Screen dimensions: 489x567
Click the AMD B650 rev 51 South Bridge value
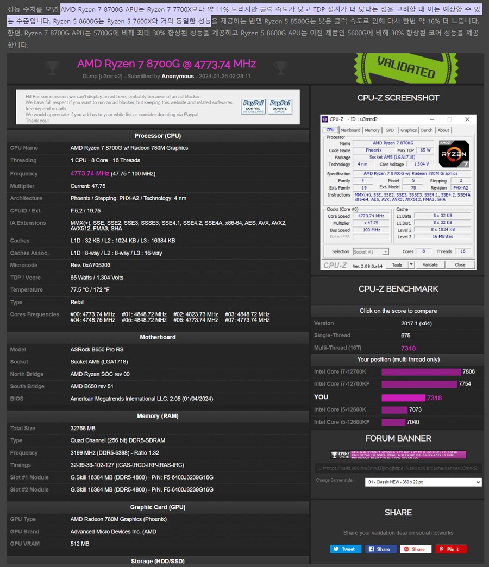(x=92, y=387)
